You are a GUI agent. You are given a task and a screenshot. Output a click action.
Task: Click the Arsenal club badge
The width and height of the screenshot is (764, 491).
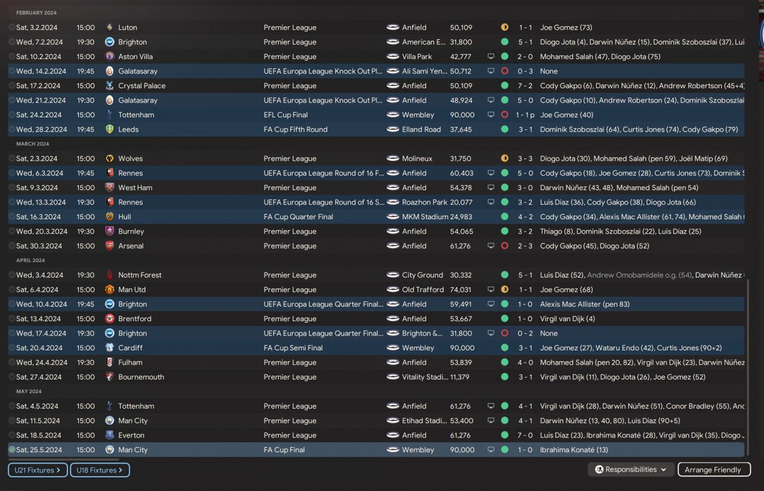click(x=109, y=245)
